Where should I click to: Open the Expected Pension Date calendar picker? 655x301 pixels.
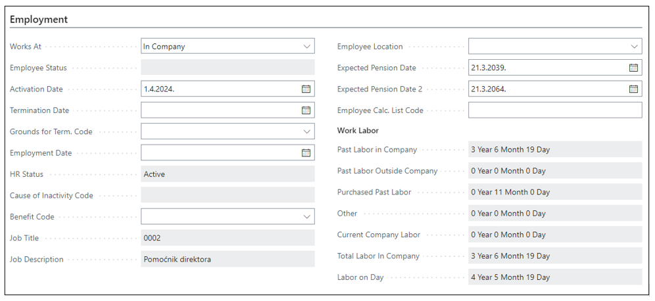click(x=633, y=68)
